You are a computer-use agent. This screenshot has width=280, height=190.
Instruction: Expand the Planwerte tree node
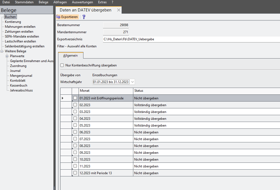click(x=7, y=56)
